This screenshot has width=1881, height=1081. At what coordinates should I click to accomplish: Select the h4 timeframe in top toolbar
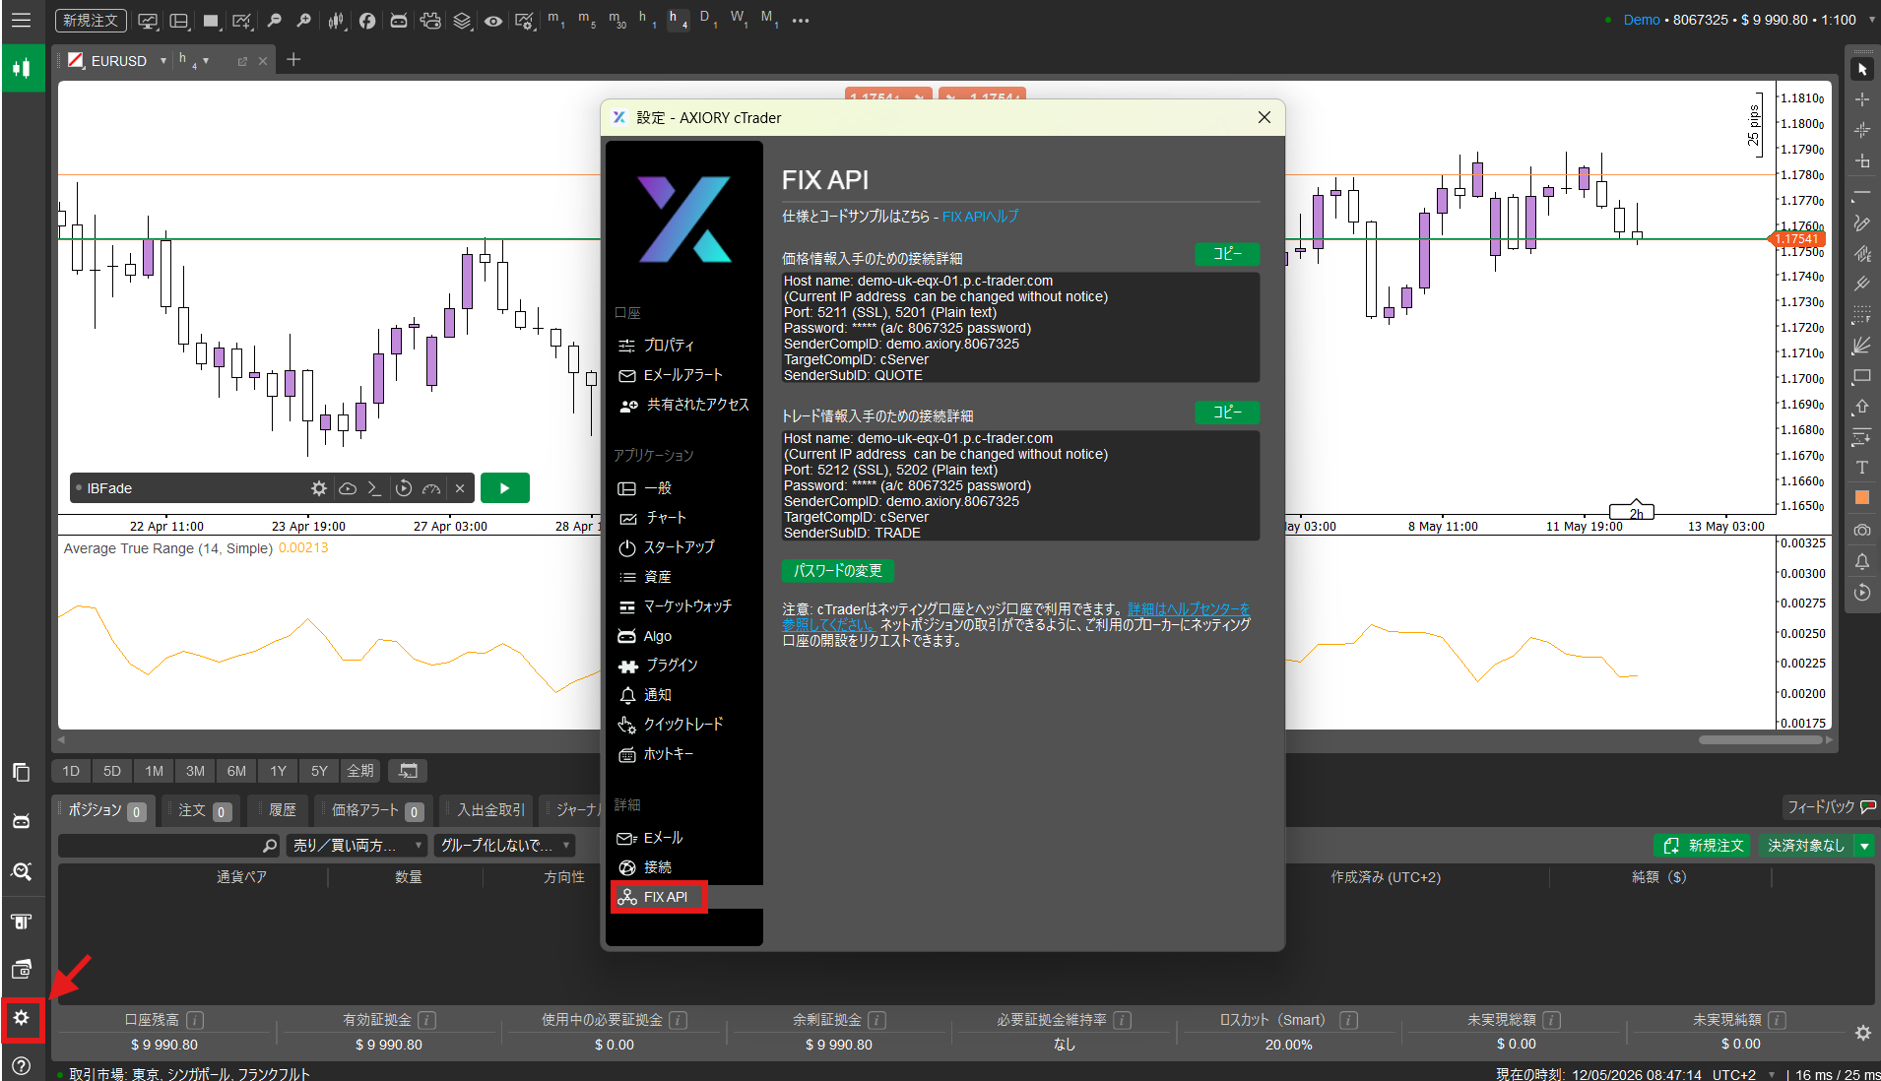tap(679, 20)
